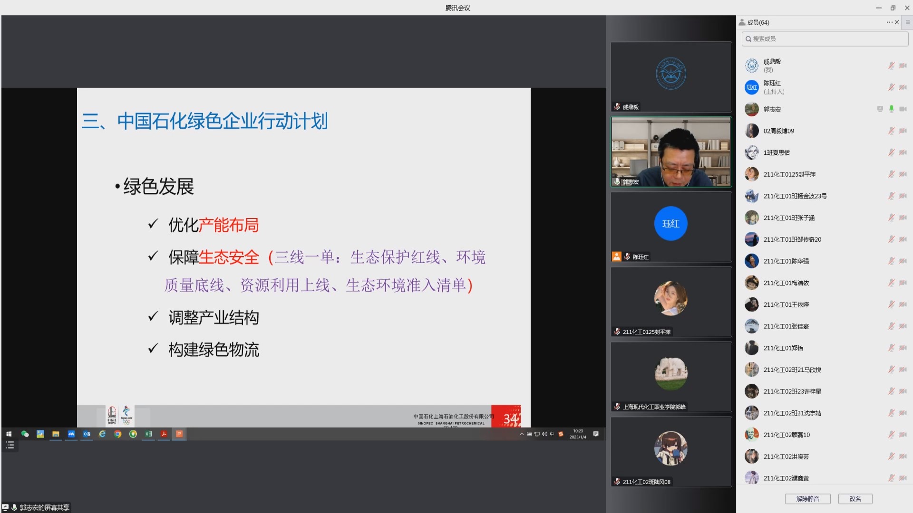The width and height of the screenshot is (913, 513).
Task: Close the members panel with the X
Action: [x=897, y=22]
